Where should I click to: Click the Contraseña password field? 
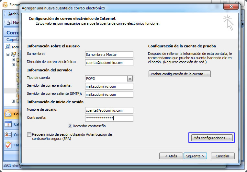pos(109,118)
